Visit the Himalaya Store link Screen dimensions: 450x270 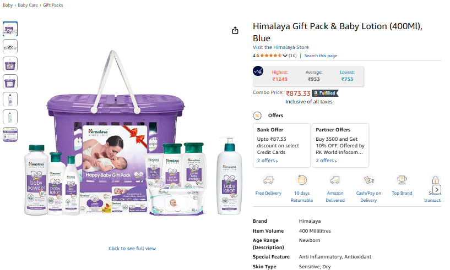(x=281, y=47)
